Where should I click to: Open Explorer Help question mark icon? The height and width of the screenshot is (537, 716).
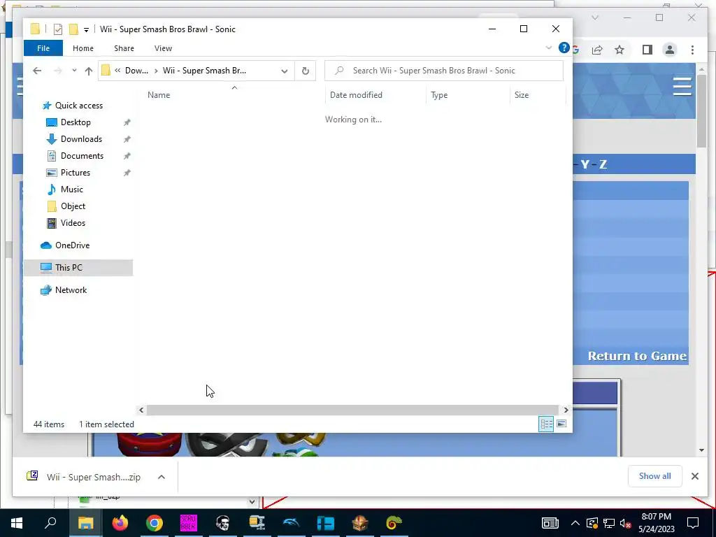[x=564, y=48]
